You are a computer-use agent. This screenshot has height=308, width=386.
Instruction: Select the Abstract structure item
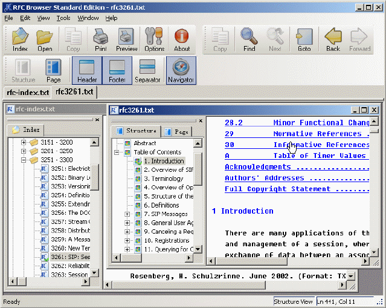click(145, 143)
